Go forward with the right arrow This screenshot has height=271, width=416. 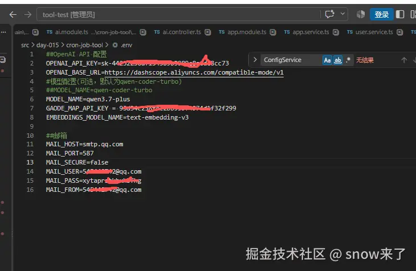click(27, 15)
